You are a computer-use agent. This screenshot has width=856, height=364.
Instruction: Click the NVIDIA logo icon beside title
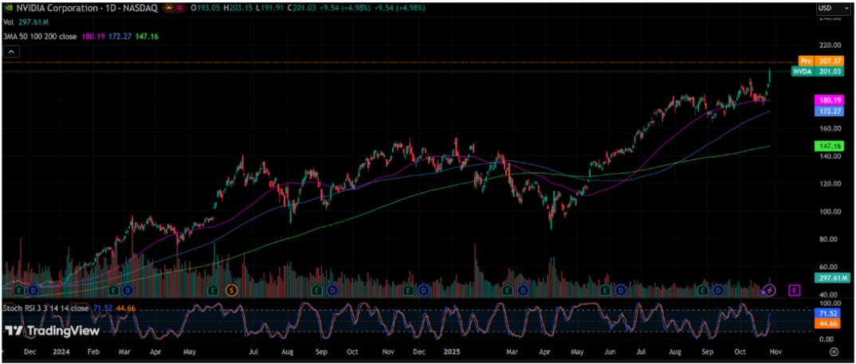point(10,7)
